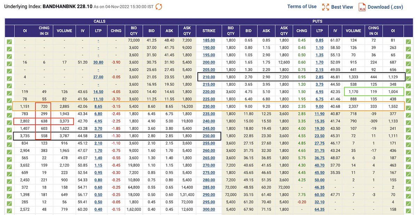Click the STRIKE column header
The image size is (418, 215).
point(209,31)
